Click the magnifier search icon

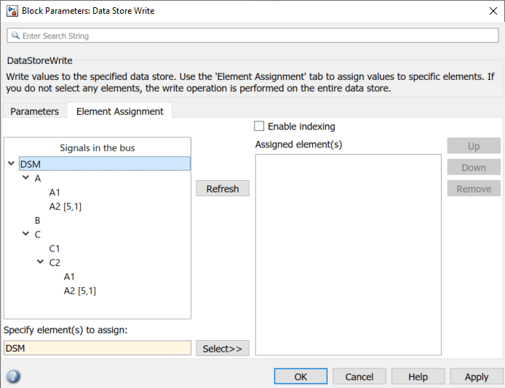(x=15, y=36)
